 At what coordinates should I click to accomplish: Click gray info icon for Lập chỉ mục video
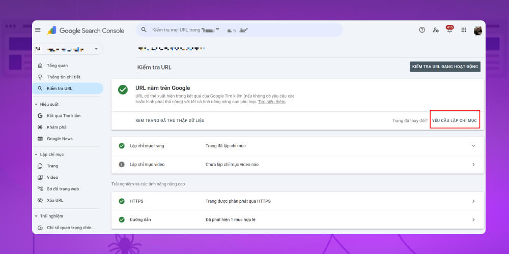pyautogui.click(x=122, y=164)
